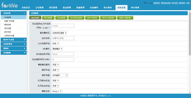Switch to the 股权众筹配置 config tab
Viewport: 191px width, 98px height.
point(108,18)
